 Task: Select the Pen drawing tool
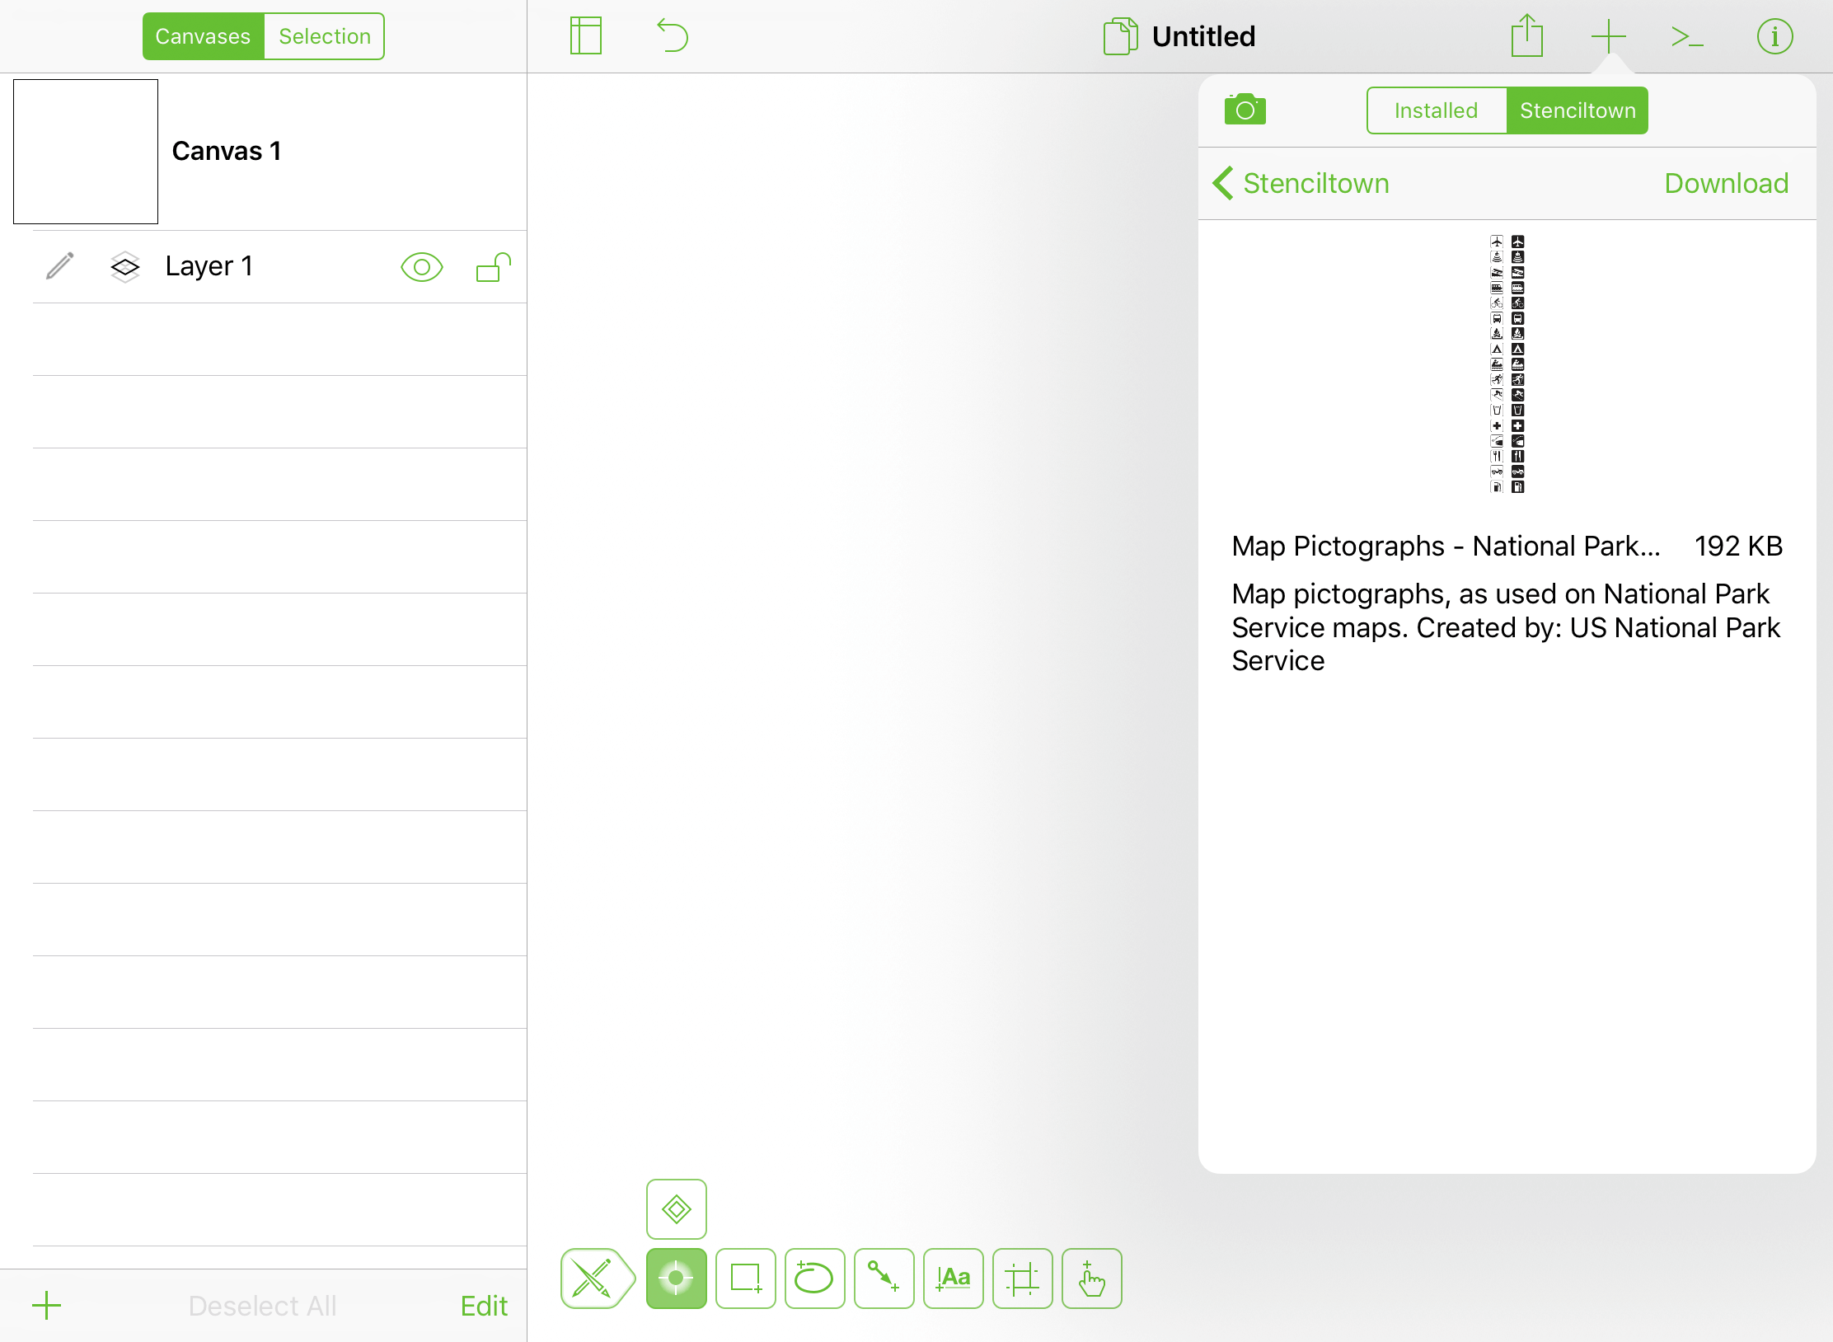[597, 1279]
